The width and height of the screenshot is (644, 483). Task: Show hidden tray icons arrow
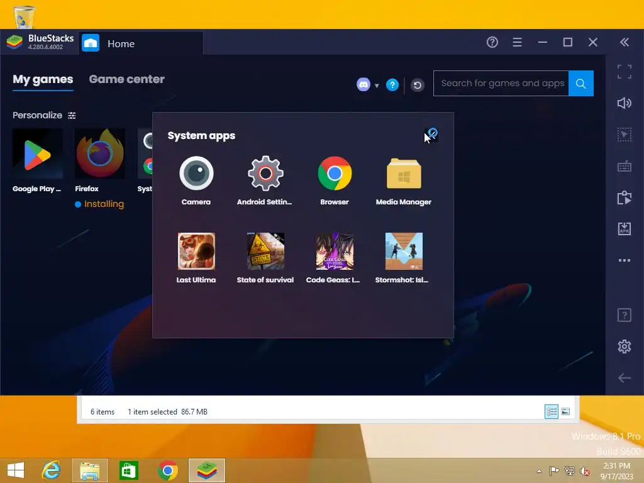539,471
